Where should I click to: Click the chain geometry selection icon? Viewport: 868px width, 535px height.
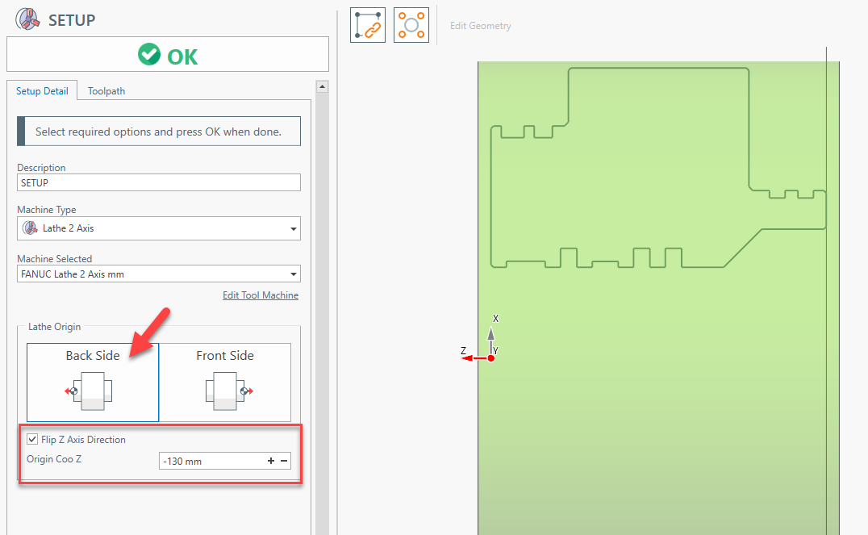point(368,25)
